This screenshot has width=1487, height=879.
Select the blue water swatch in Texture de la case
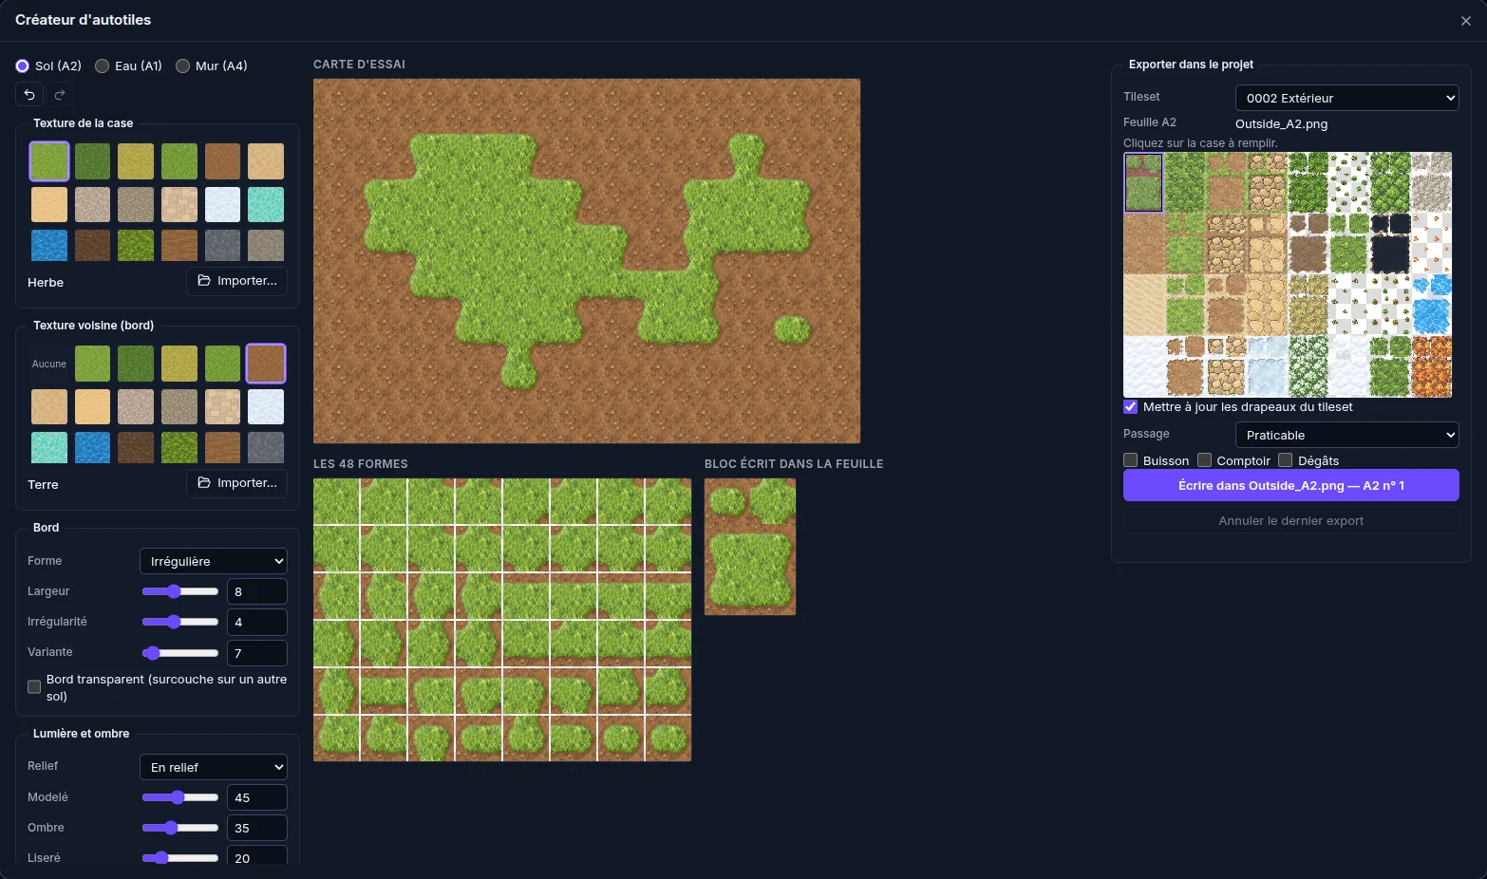pyautogui.click(x=49, y=245)
